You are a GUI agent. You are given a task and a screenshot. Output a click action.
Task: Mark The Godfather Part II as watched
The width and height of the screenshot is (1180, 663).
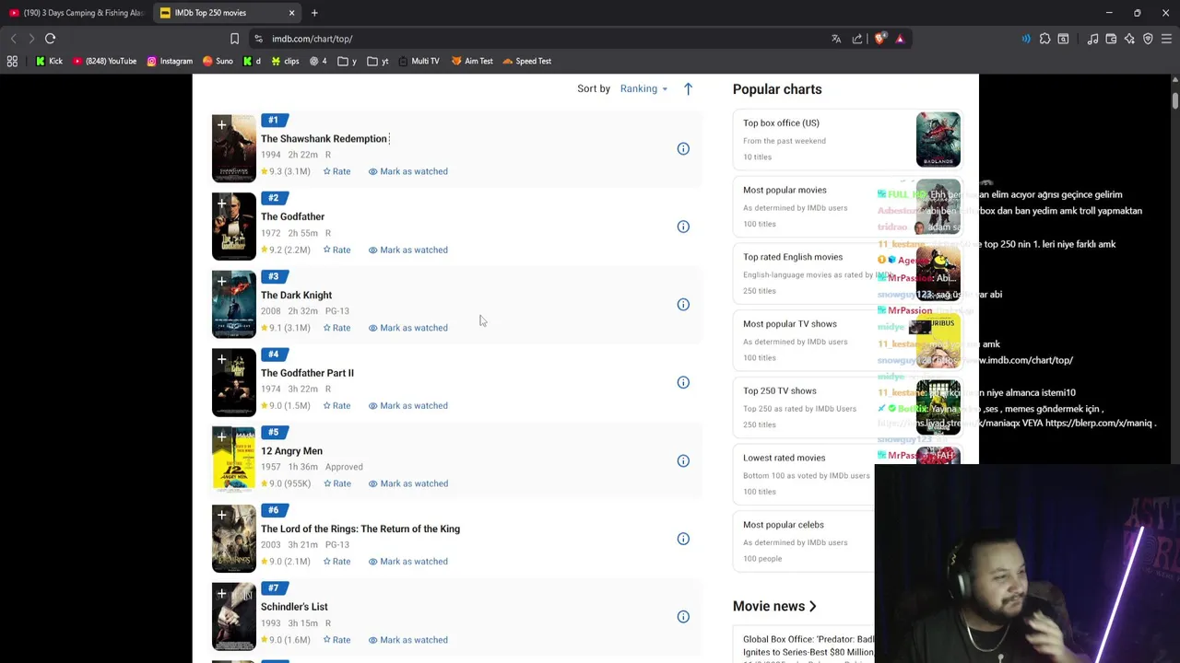408,405
